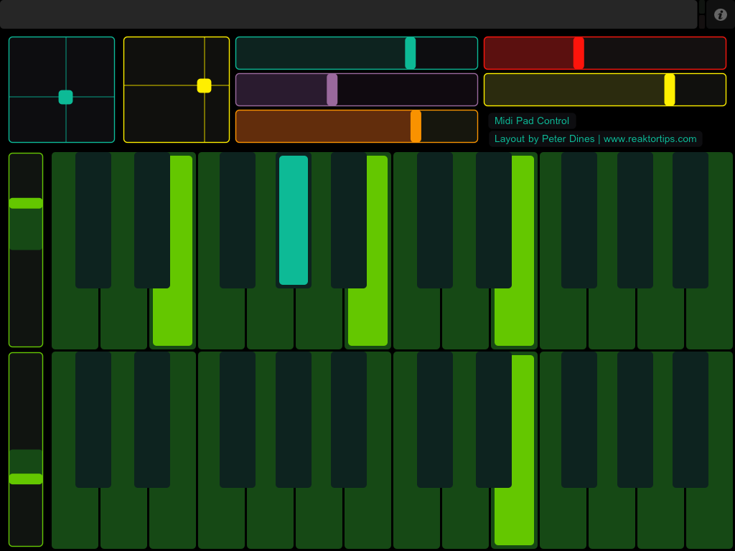
Task: Tap the yellow XY pad handle
Action: [x=204, y=86]
